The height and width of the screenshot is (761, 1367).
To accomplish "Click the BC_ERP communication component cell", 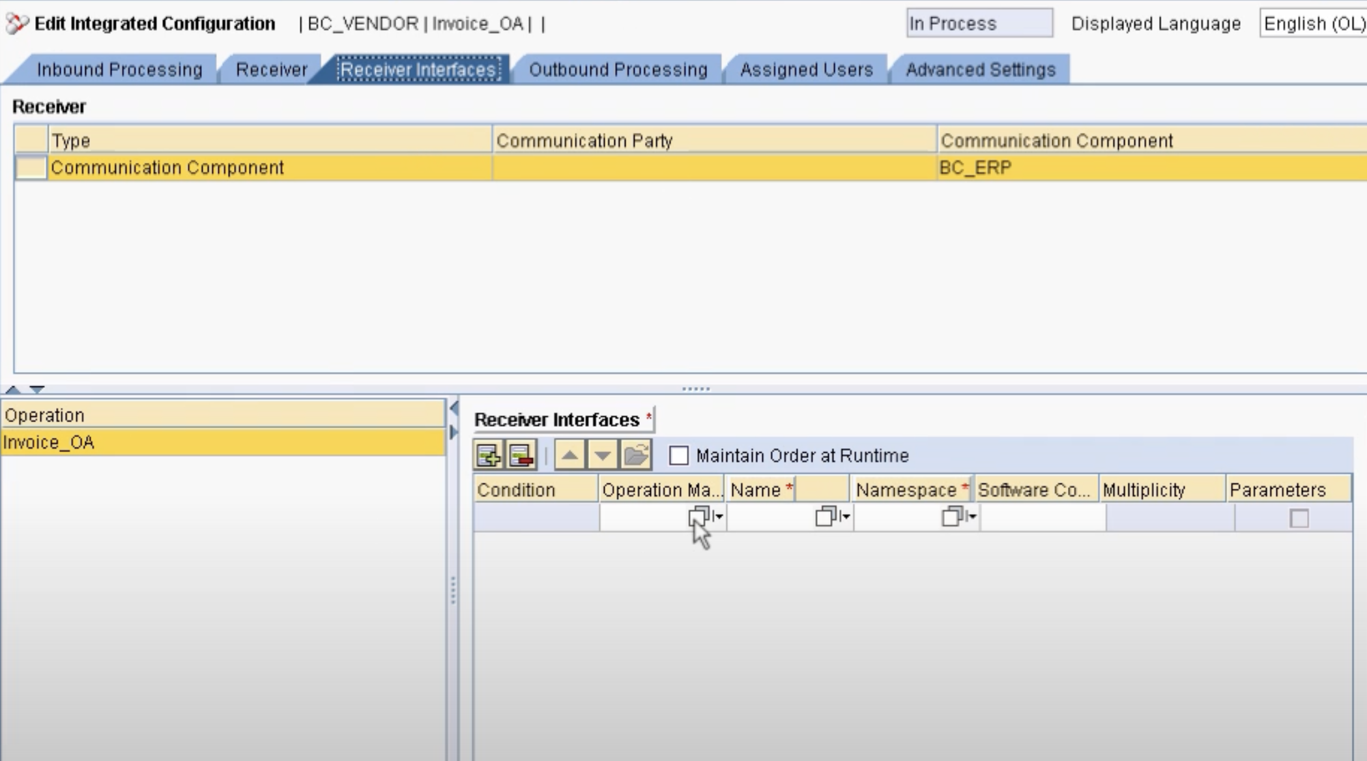I will tap(975, 168).
